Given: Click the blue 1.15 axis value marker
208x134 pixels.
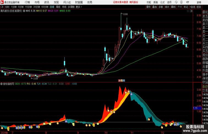Looking at the screenshot, I should click(x=197, y=108).
